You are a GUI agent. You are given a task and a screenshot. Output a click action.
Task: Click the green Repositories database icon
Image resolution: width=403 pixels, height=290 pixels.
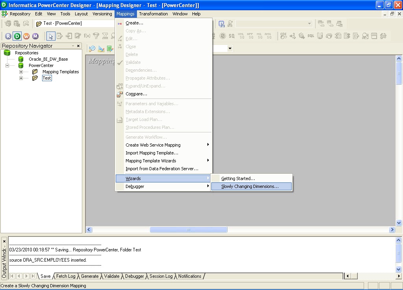(x=7, y=53)
